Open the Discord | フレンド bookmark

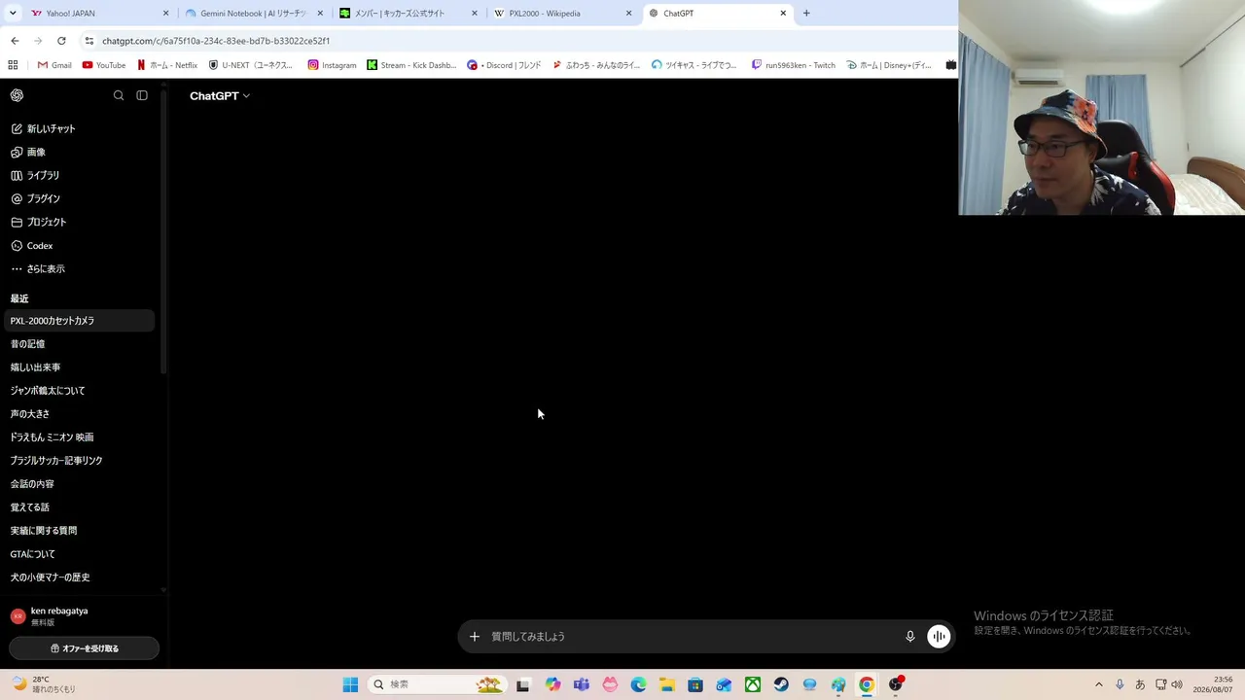(x=504, y=65)
